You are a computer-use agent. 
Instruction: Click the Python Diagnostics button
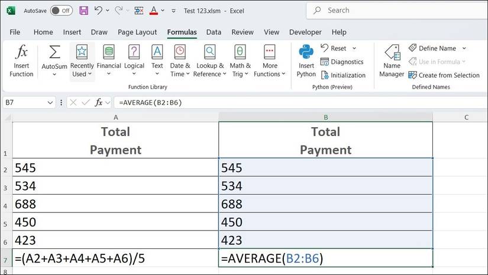point(342,62)
